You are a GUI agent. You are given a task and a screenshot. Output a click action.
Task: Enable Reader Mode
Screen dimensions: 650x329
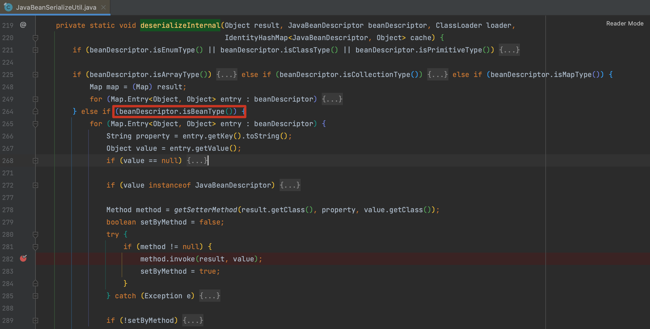[x=625, y=23]
